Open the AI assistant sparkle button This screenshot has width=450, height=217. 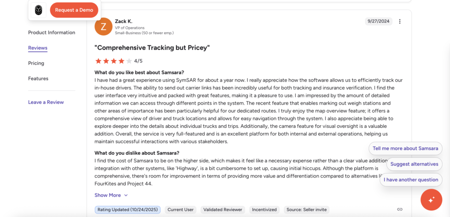click(431, 199)
